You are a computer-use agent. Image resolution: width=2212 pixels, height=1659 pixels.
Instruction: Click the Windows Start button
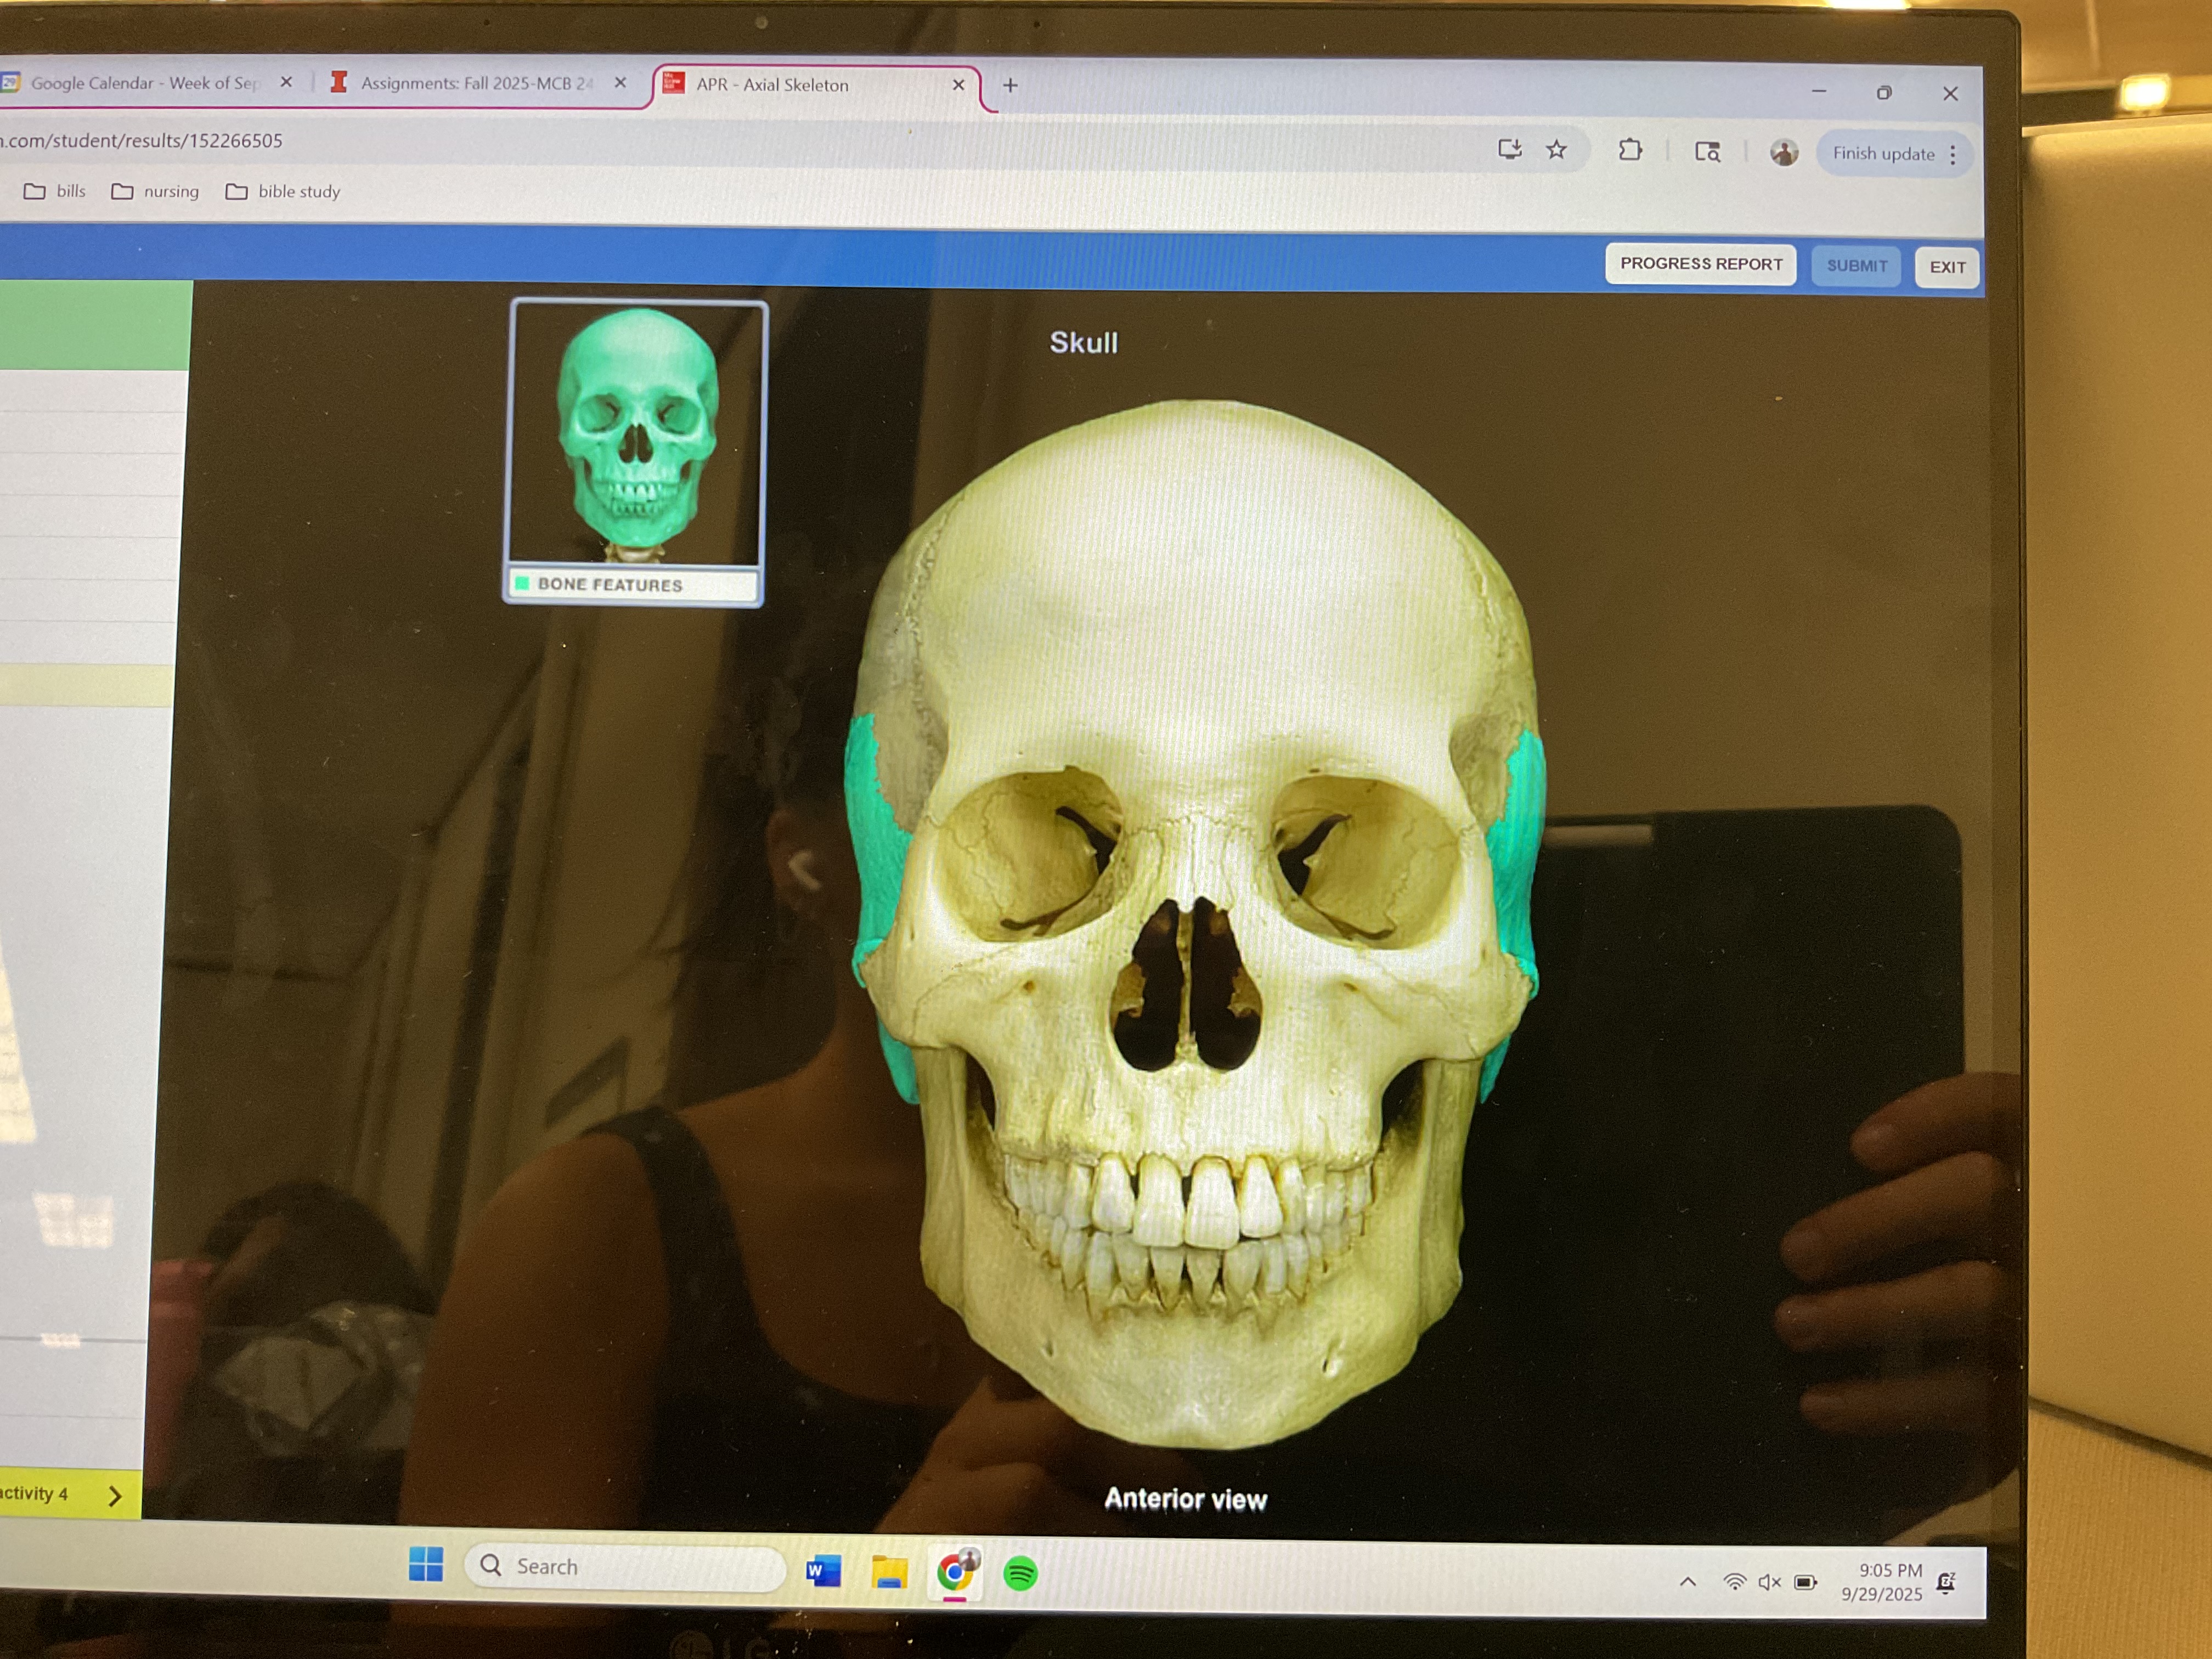(426, 1564)
